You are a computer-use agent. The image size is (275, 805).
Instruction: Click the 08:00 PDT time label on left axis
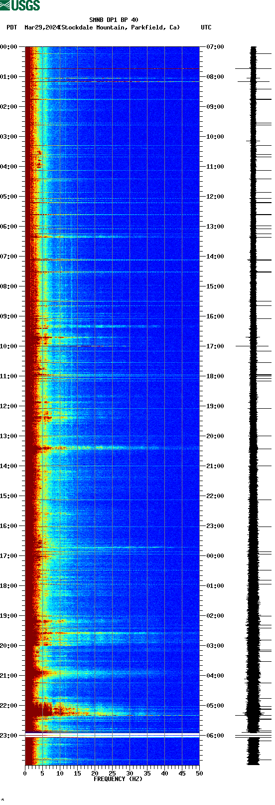pos(9,286)
